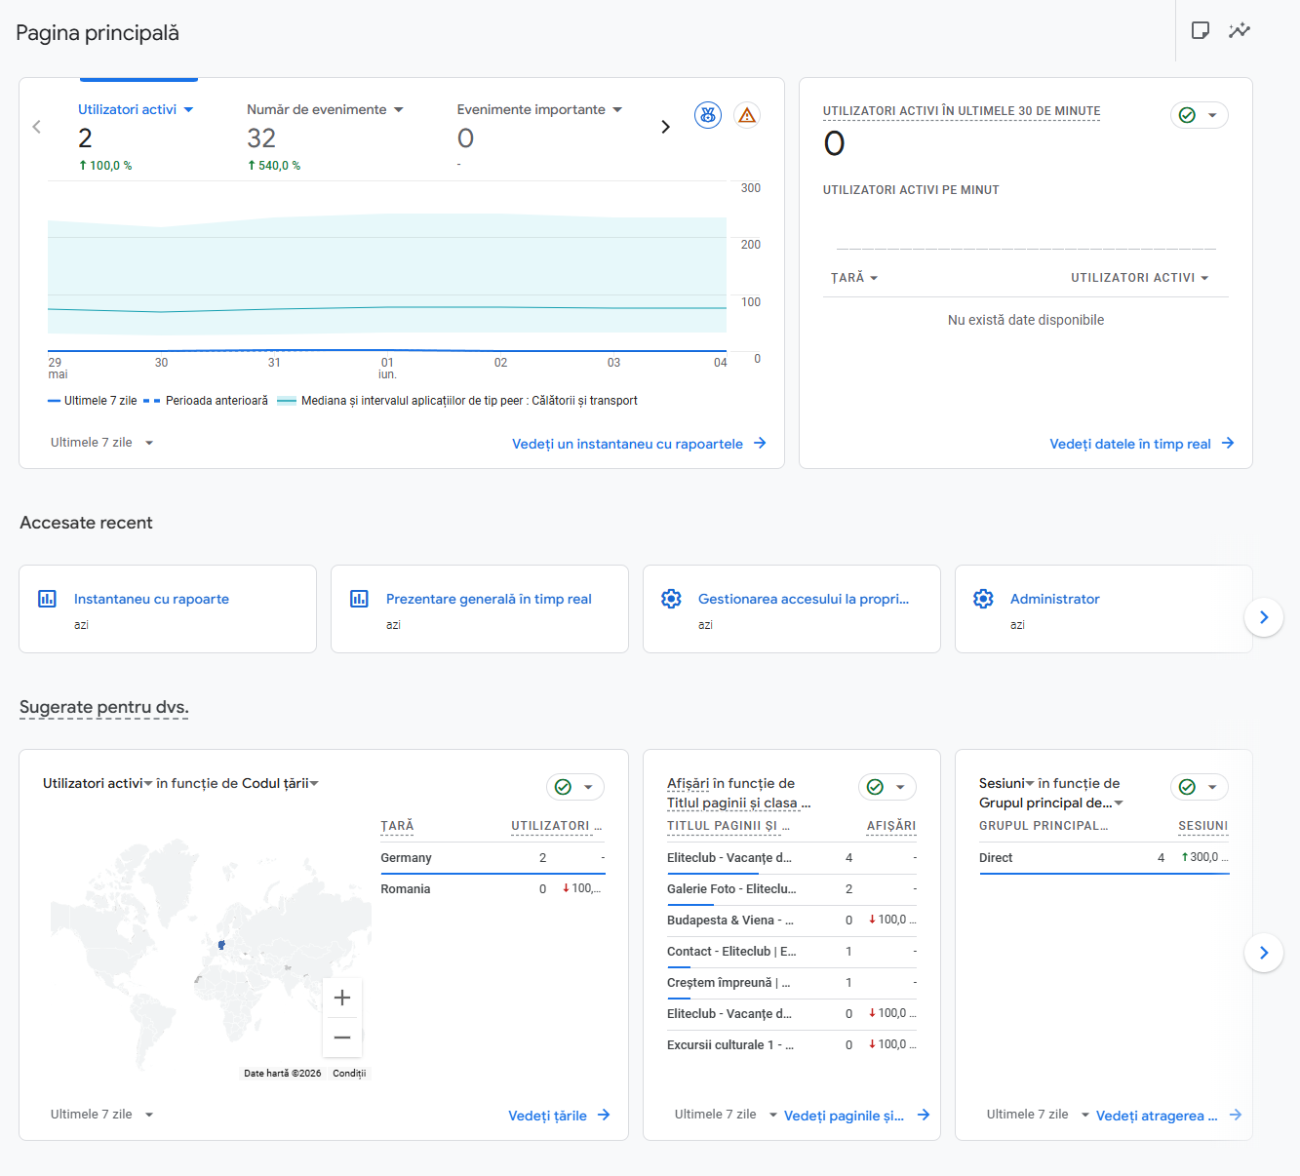The image size is (1300, 1176).
Task: Click the green check in the Afișări card
Action: coord(876,787)
